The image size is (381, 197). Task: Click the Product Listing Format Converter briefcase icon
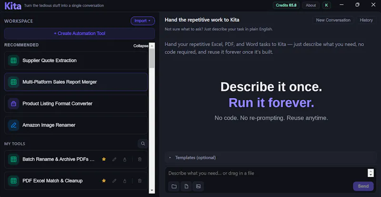tap(14, 104)
